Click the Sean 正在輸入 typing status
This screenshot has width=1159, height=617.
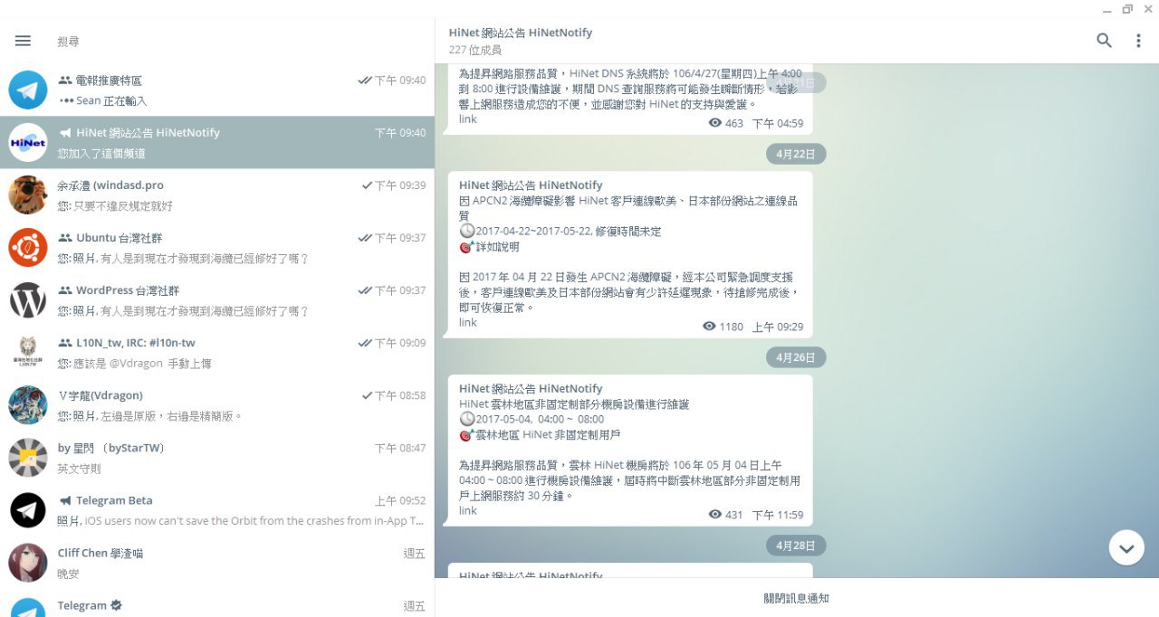tap(102, 101)
